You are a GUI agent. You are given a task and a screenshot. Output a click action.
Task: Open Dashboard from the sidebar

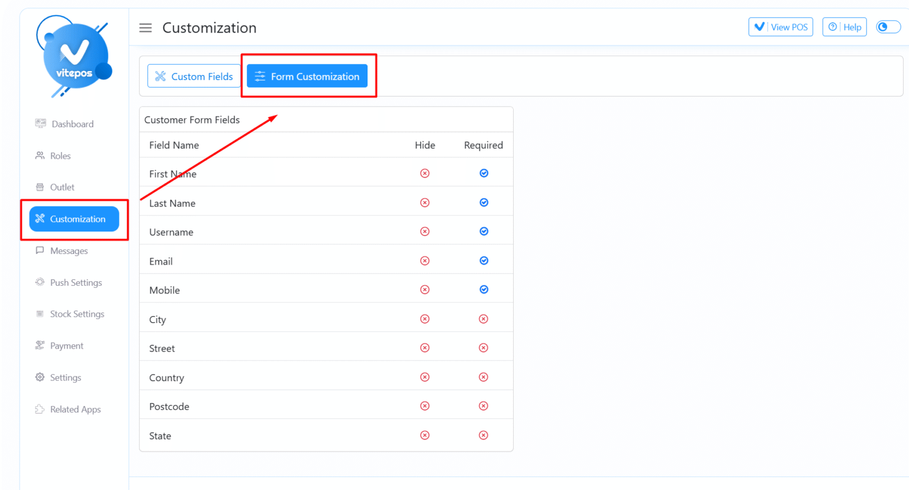coord(65,124)
